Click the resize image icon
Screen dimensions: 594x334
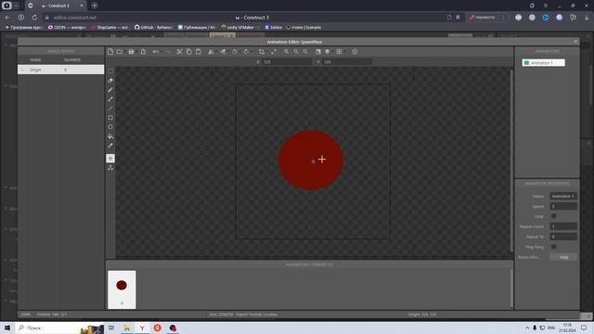tap(274, 52)
